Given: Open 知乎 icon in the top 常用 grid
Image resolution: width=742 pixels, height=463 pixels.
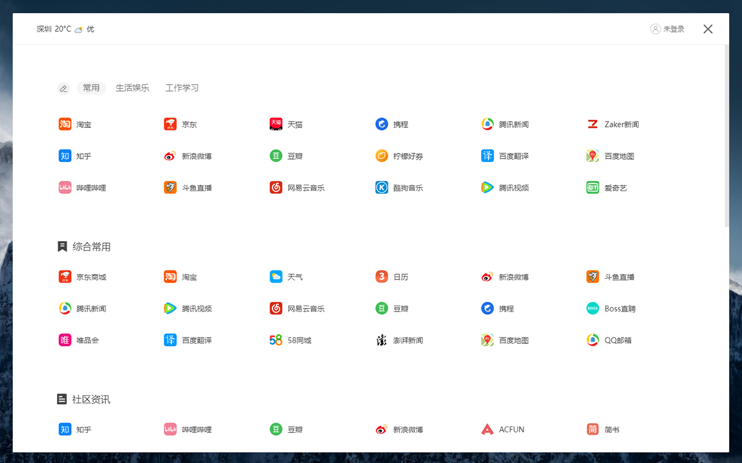Looking at the screenshot, I should [x=65, y=156].
